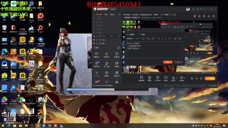The width and height of the screenshot is (228, 128).
Task: Toggle lock on the 全屏 1 source
Action: [x=97, y=44]
